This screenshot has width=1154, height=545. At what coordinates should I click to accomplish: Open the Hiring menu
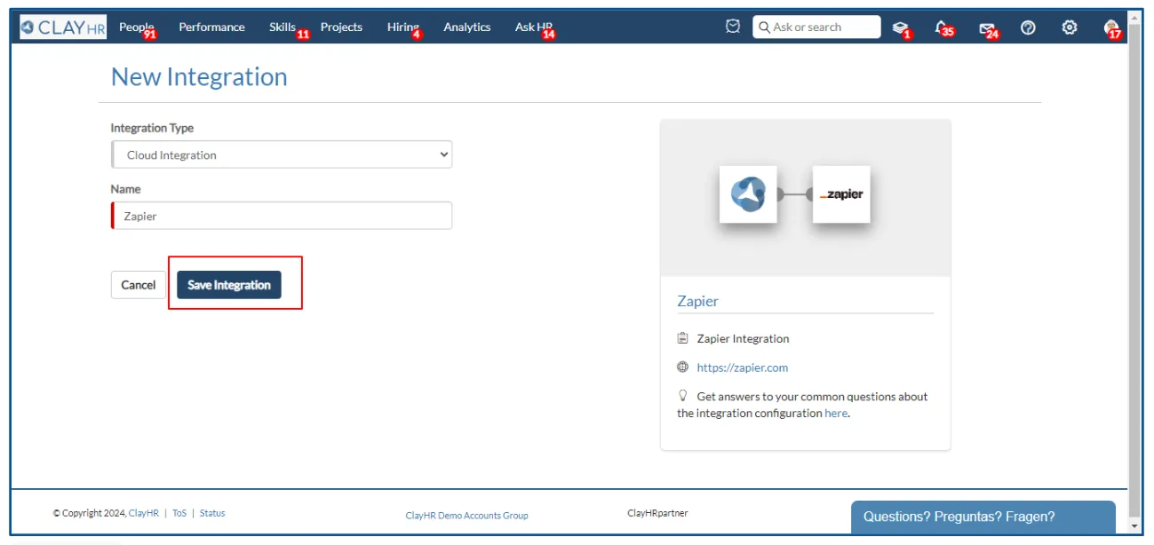tap(404, 28)
